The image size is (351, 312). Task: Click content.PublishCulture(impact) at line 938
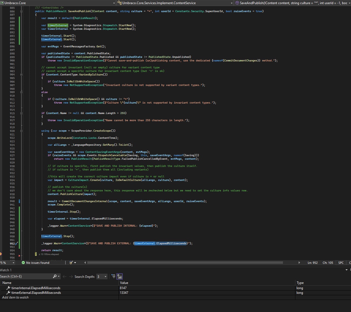pos(72,194)
